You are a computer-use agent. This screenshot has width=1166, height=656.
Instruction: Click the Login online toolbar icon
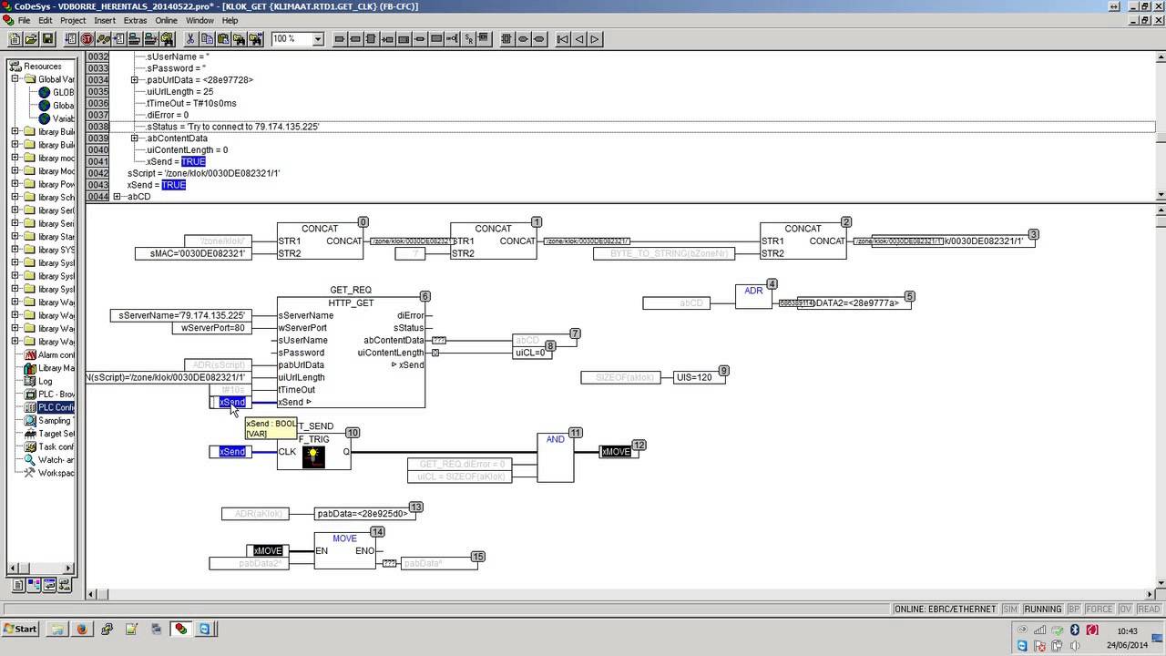pos(134,39)
